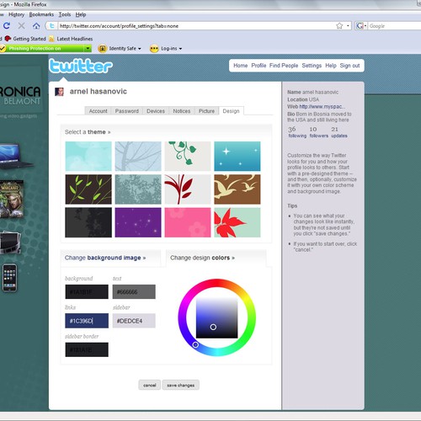Image resolution: width=421 pixels, height=421 pixels.
Task: Open Find People link
Action: (284, 66)
